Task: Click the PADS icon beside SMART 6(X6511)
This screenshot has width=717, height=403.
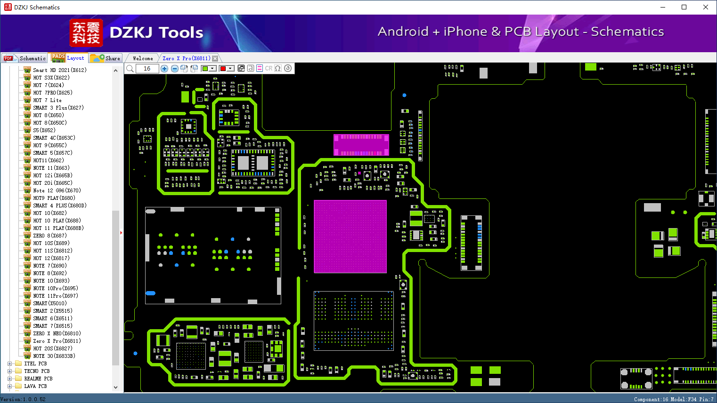Action: pos(27,318)
